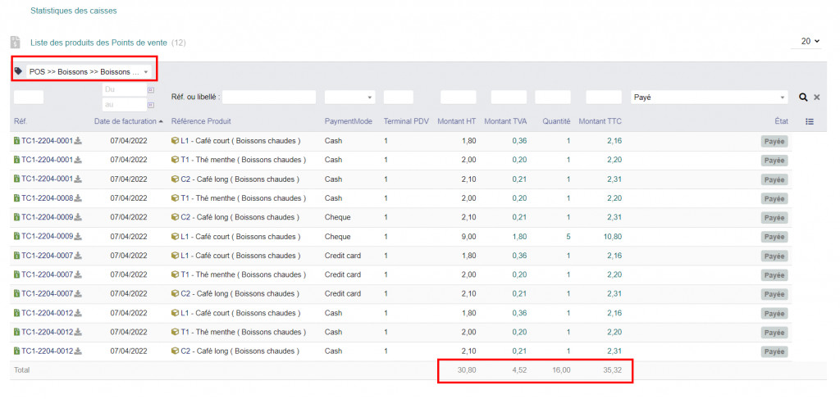Open the PaymentMode filter dropdown
The image size is (840, 399).
pyautogui.click(x=349, y=97)
